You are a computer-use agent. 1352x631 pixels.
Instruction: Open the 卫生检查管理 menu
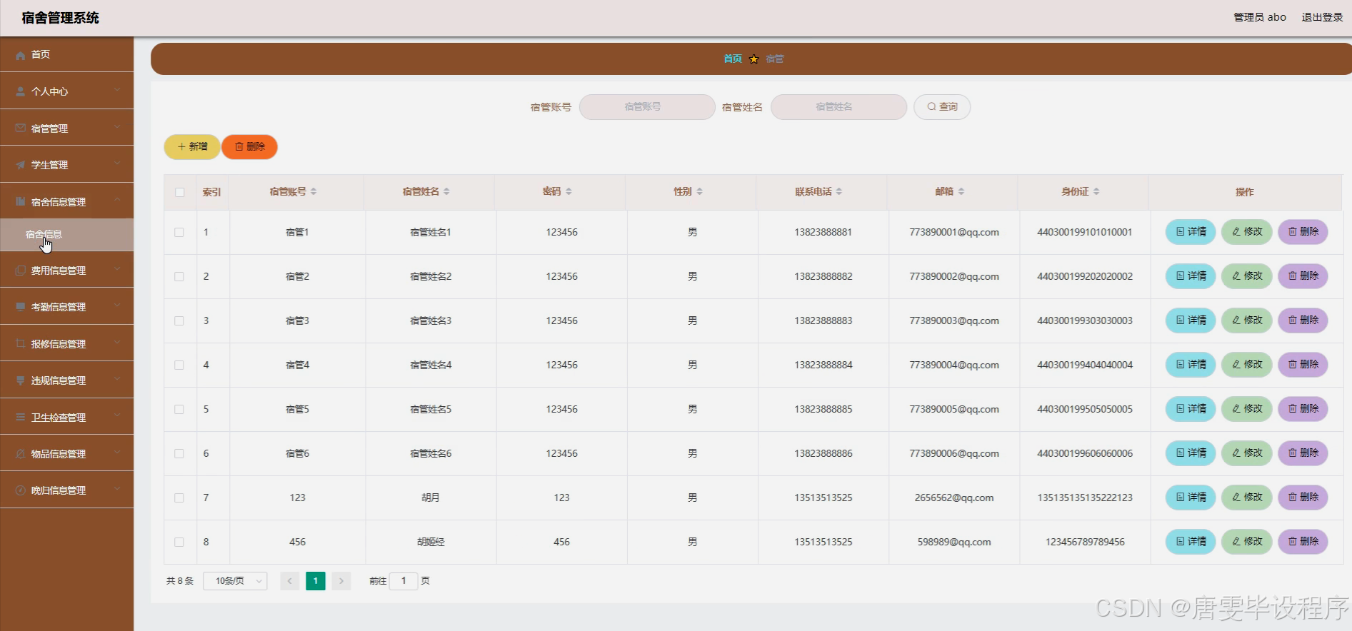tap(66, 417)
